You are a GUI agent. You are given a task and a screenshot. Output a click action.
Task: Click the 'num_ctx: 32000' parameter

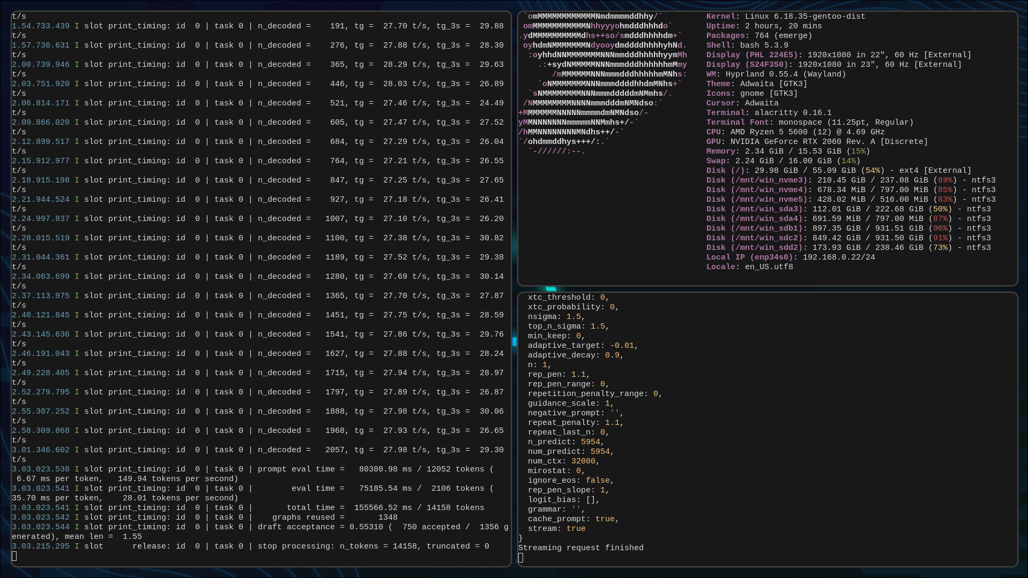(564, 461)
